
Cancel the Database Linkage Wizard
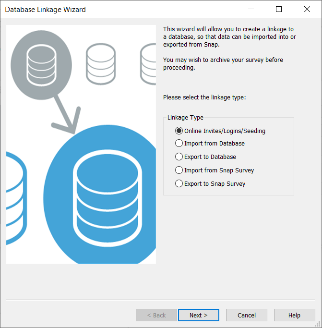tap(247, 315)
